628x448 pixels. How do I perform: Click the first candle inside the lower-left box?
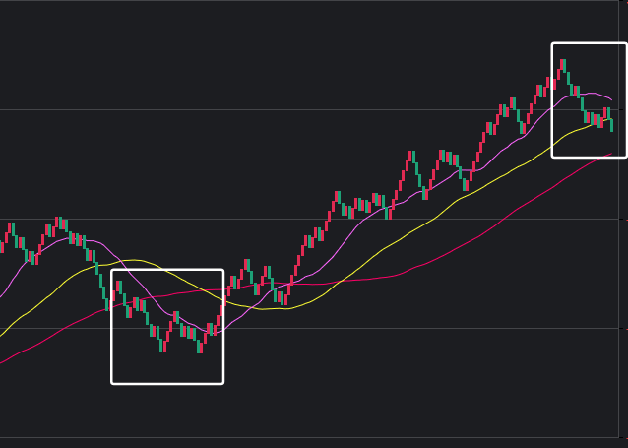(x=118, y=288)
